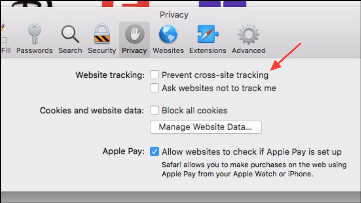Enable Block all cookies checkbox
This screenshot has width=361, height=203.
[154, 110]
